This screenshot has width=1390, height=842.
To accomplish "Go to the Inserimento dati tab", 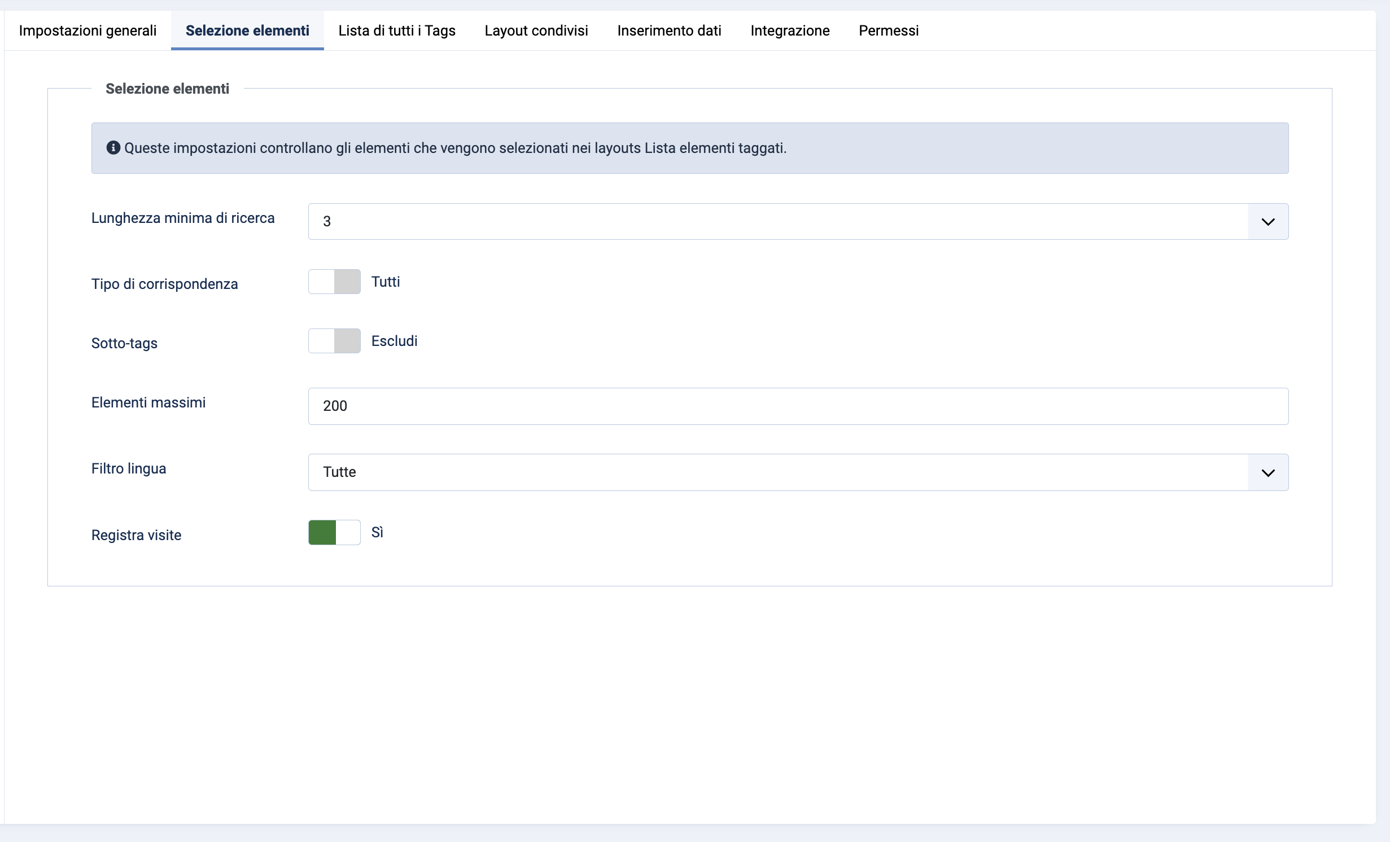I will [x=669, y=30].
